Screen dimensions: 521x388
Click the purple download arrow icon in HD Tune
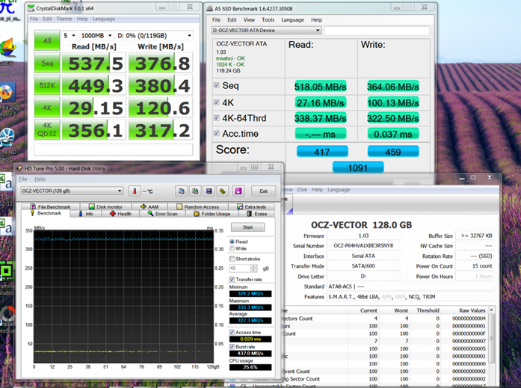pyautogui.click(x=238, y=191)
